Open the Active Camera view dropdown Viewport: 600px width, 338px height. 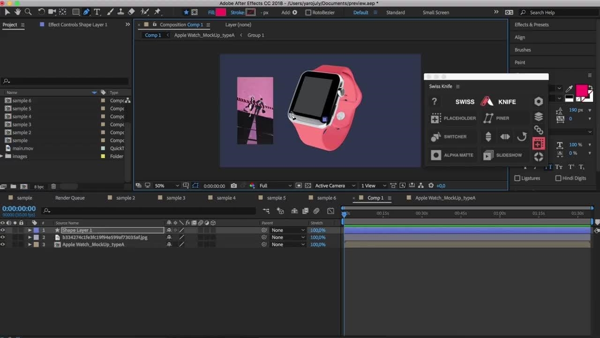(335, 186)
